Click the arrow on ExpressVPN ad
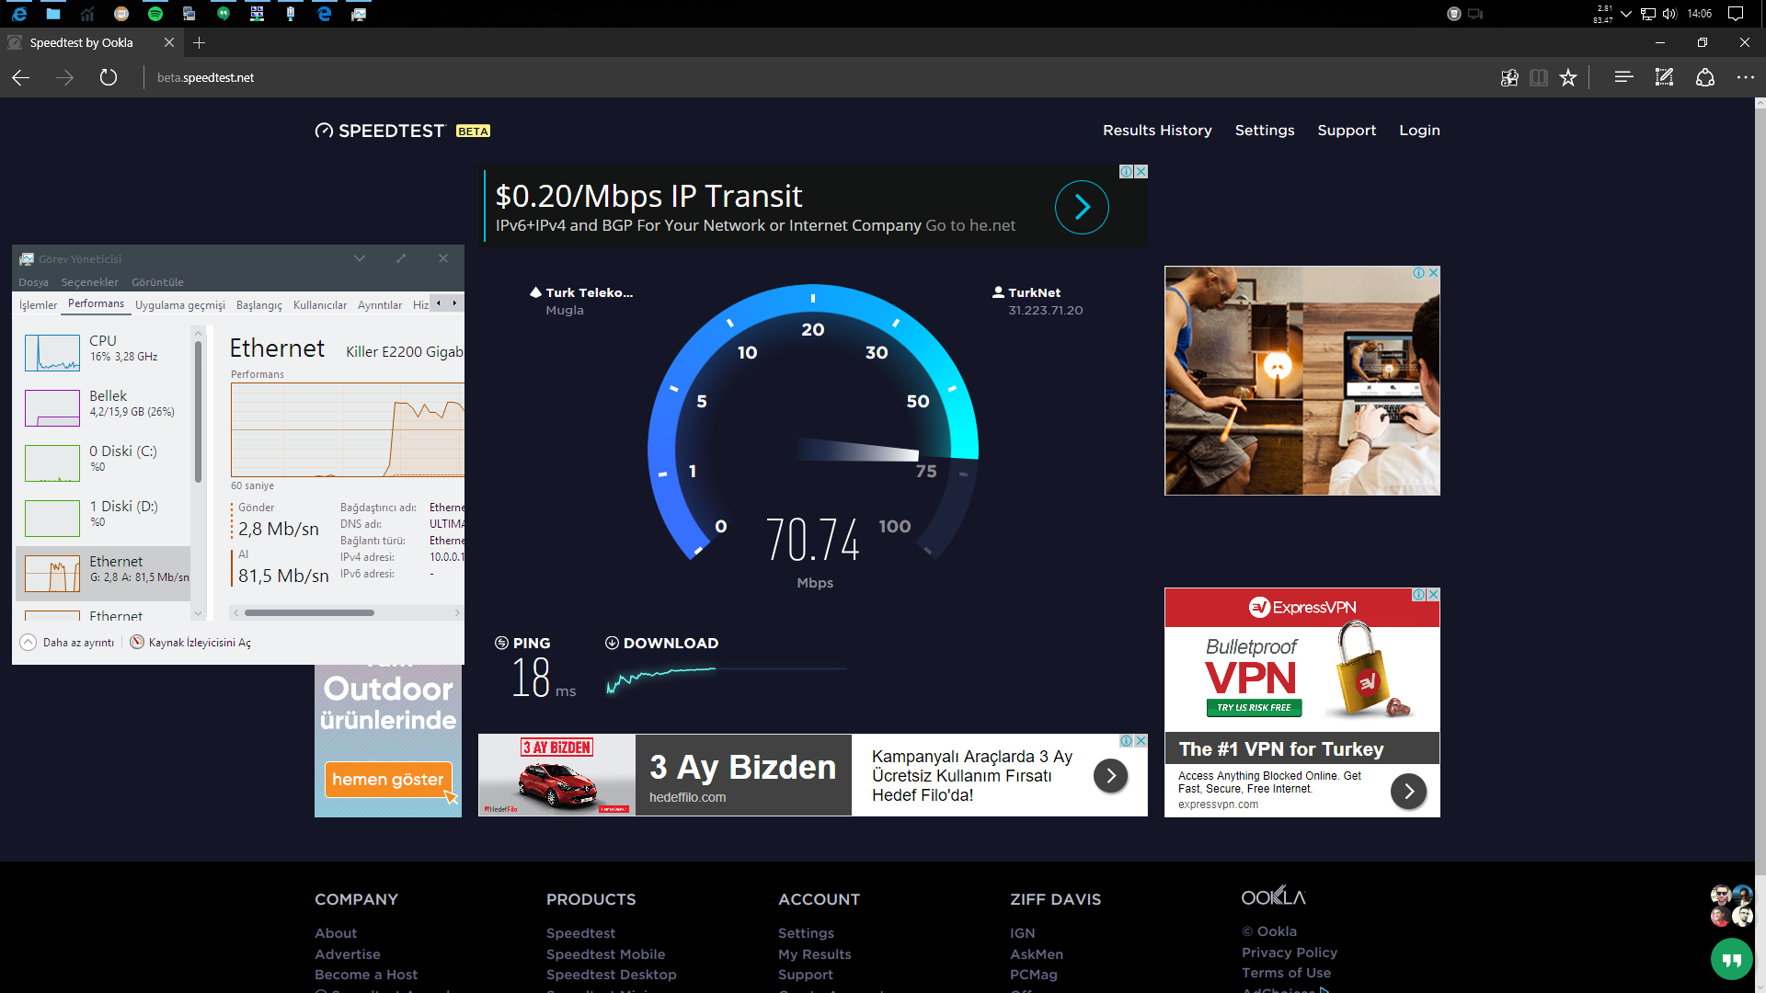 1408,791
